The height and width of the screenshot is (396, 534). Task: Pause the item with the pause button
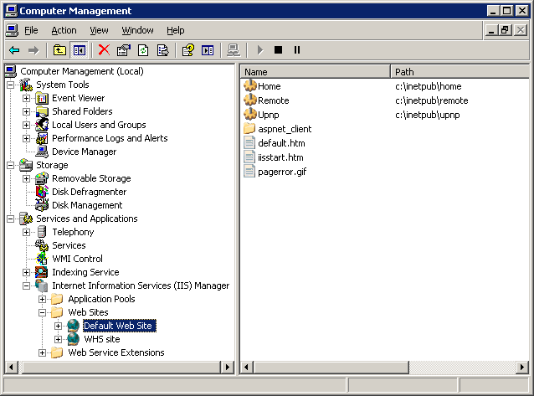[297, 50]
